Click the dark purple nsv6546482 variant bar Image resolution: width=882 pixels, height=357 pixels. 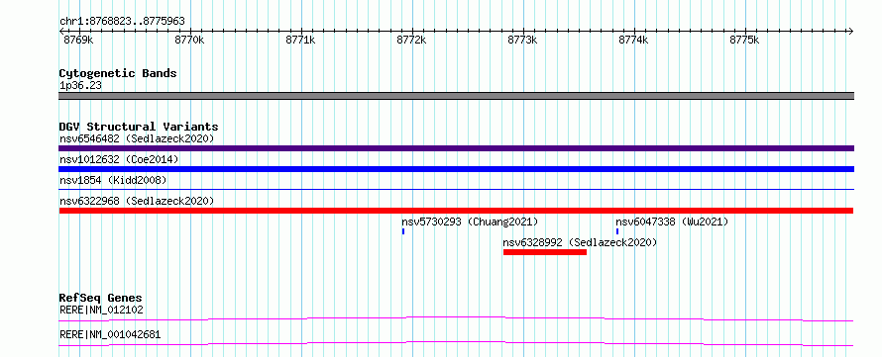pos(456,148)
